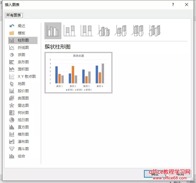Select X Y 散点图 scatter category

[26, 77]
